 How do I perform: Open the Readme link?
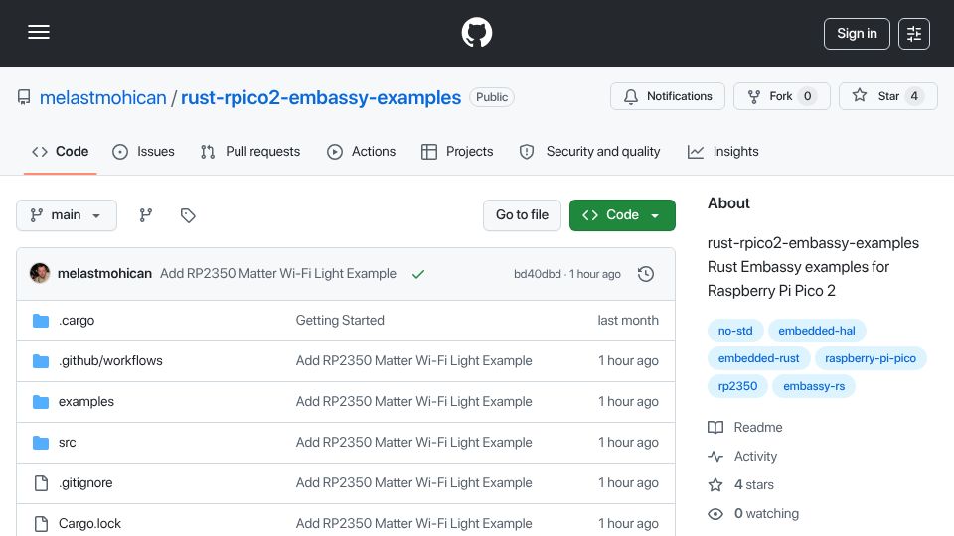745,427
